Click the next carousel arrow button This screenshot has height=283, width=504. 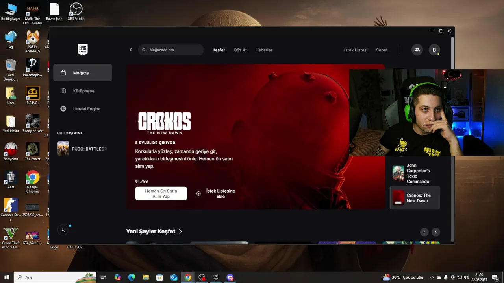click(435, 232)
